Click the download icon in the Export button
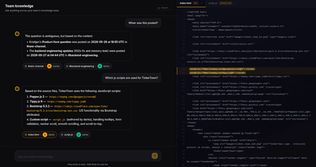 [159, 7]
